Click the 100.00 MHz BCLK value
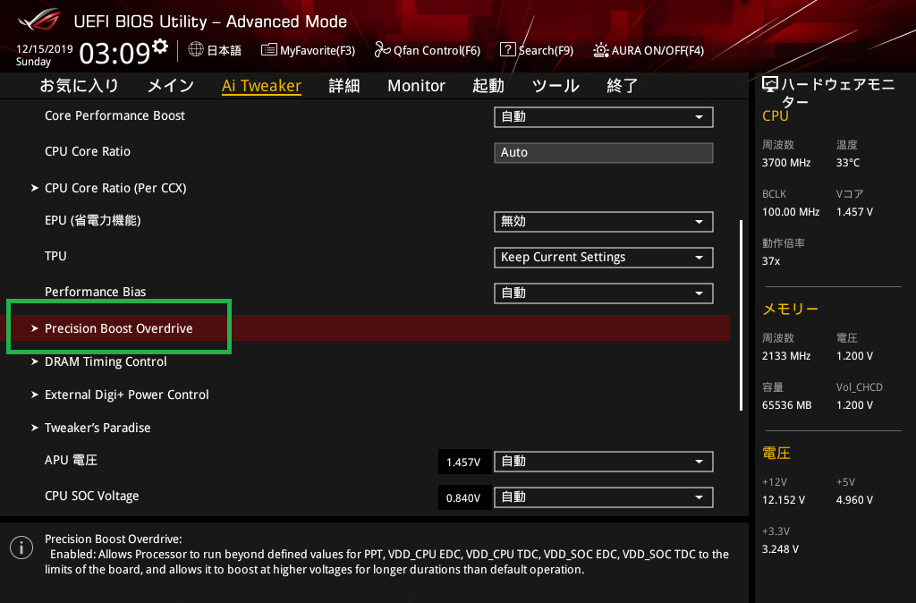 (x=791, y=212)
